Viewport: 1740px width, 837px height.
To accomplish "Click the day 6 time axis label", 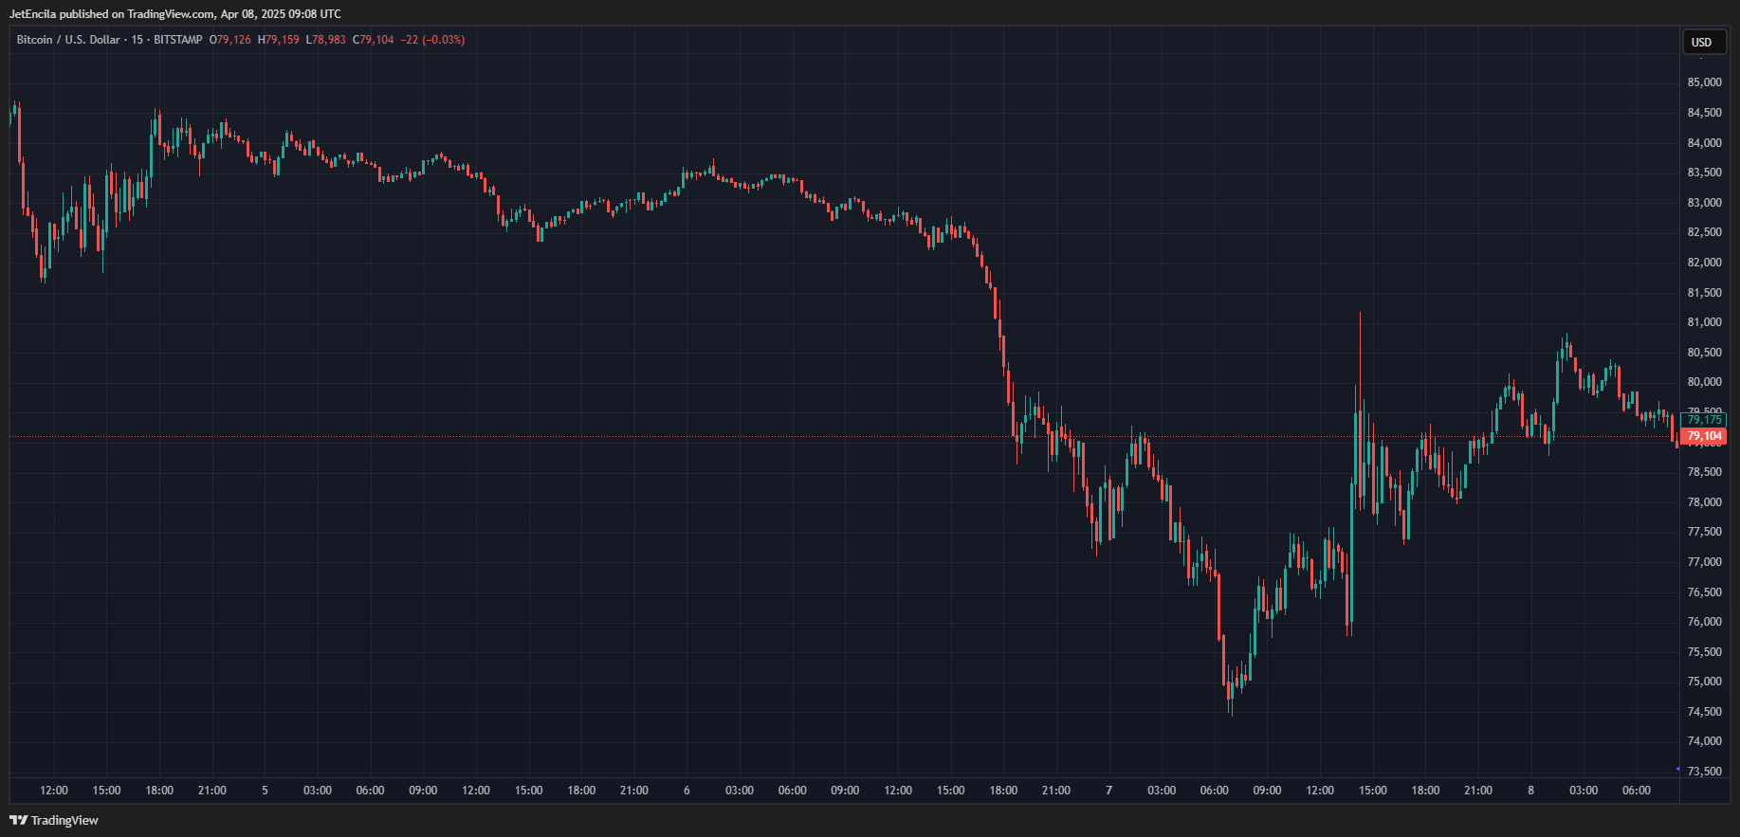I will 687,791.
